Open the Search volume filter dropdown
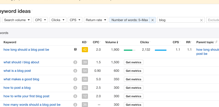 pos(17,20)
